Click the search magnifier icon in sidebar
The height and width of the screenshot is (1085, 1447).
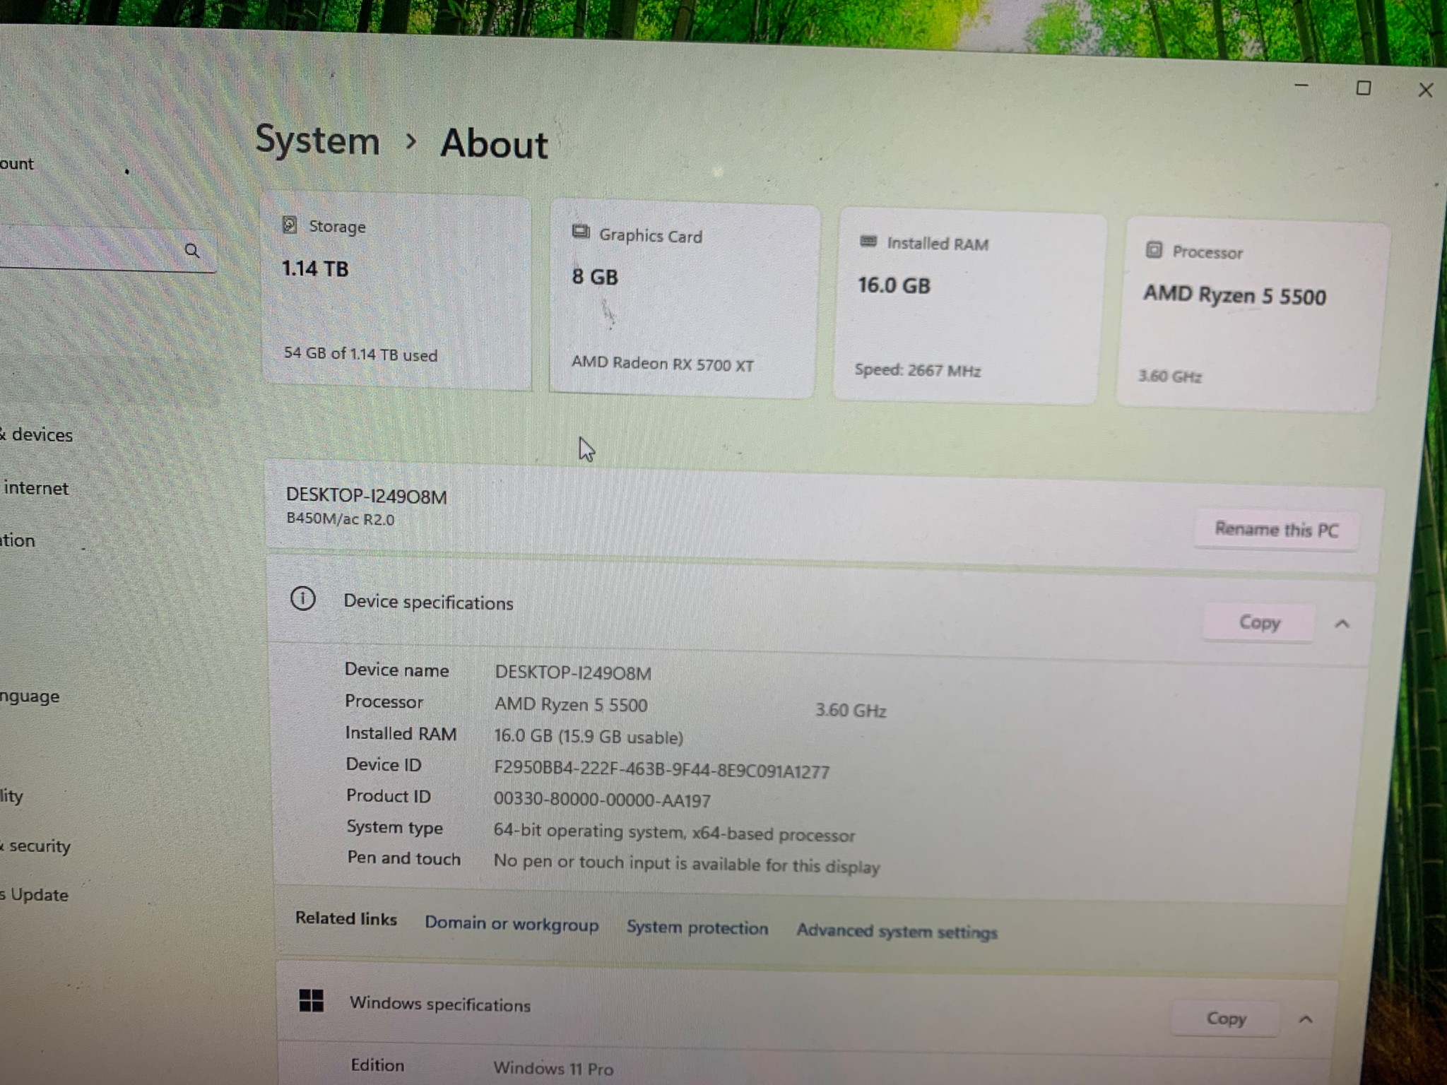[x=191, y=251]
